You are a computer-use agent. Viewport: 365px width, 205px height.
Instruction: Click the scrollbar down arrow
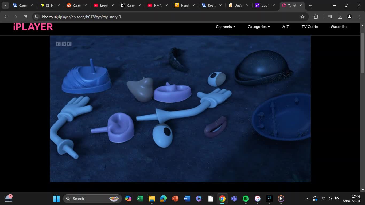(363, 190)
